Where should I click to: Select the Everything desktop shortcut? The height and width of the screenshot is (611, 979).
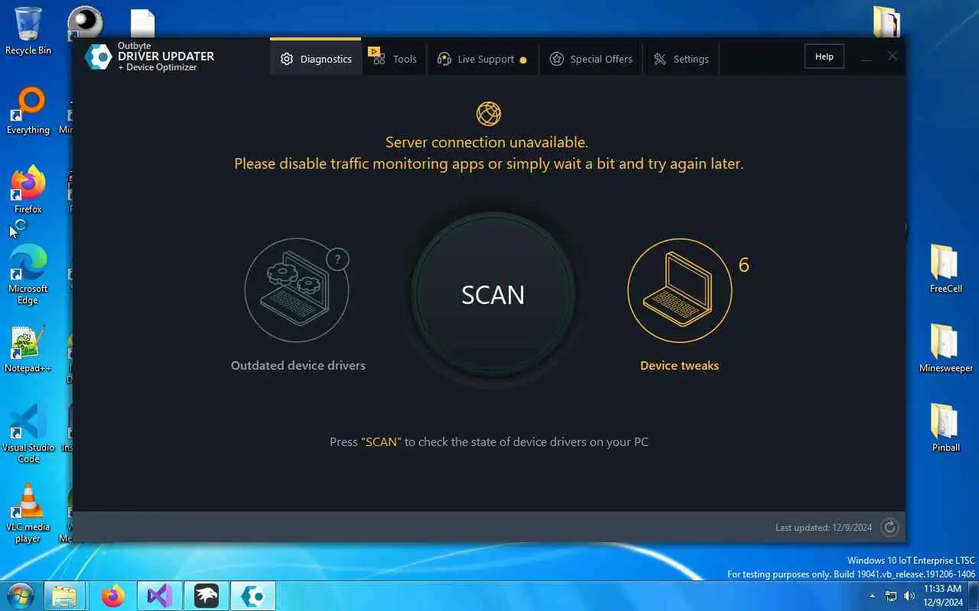(x=28, y=111)
